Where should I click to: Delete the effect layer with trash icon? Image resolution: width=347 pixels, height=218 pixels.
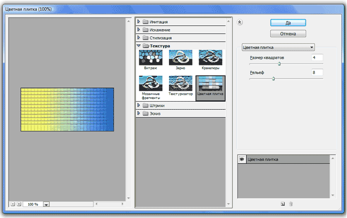pos(291,204)
